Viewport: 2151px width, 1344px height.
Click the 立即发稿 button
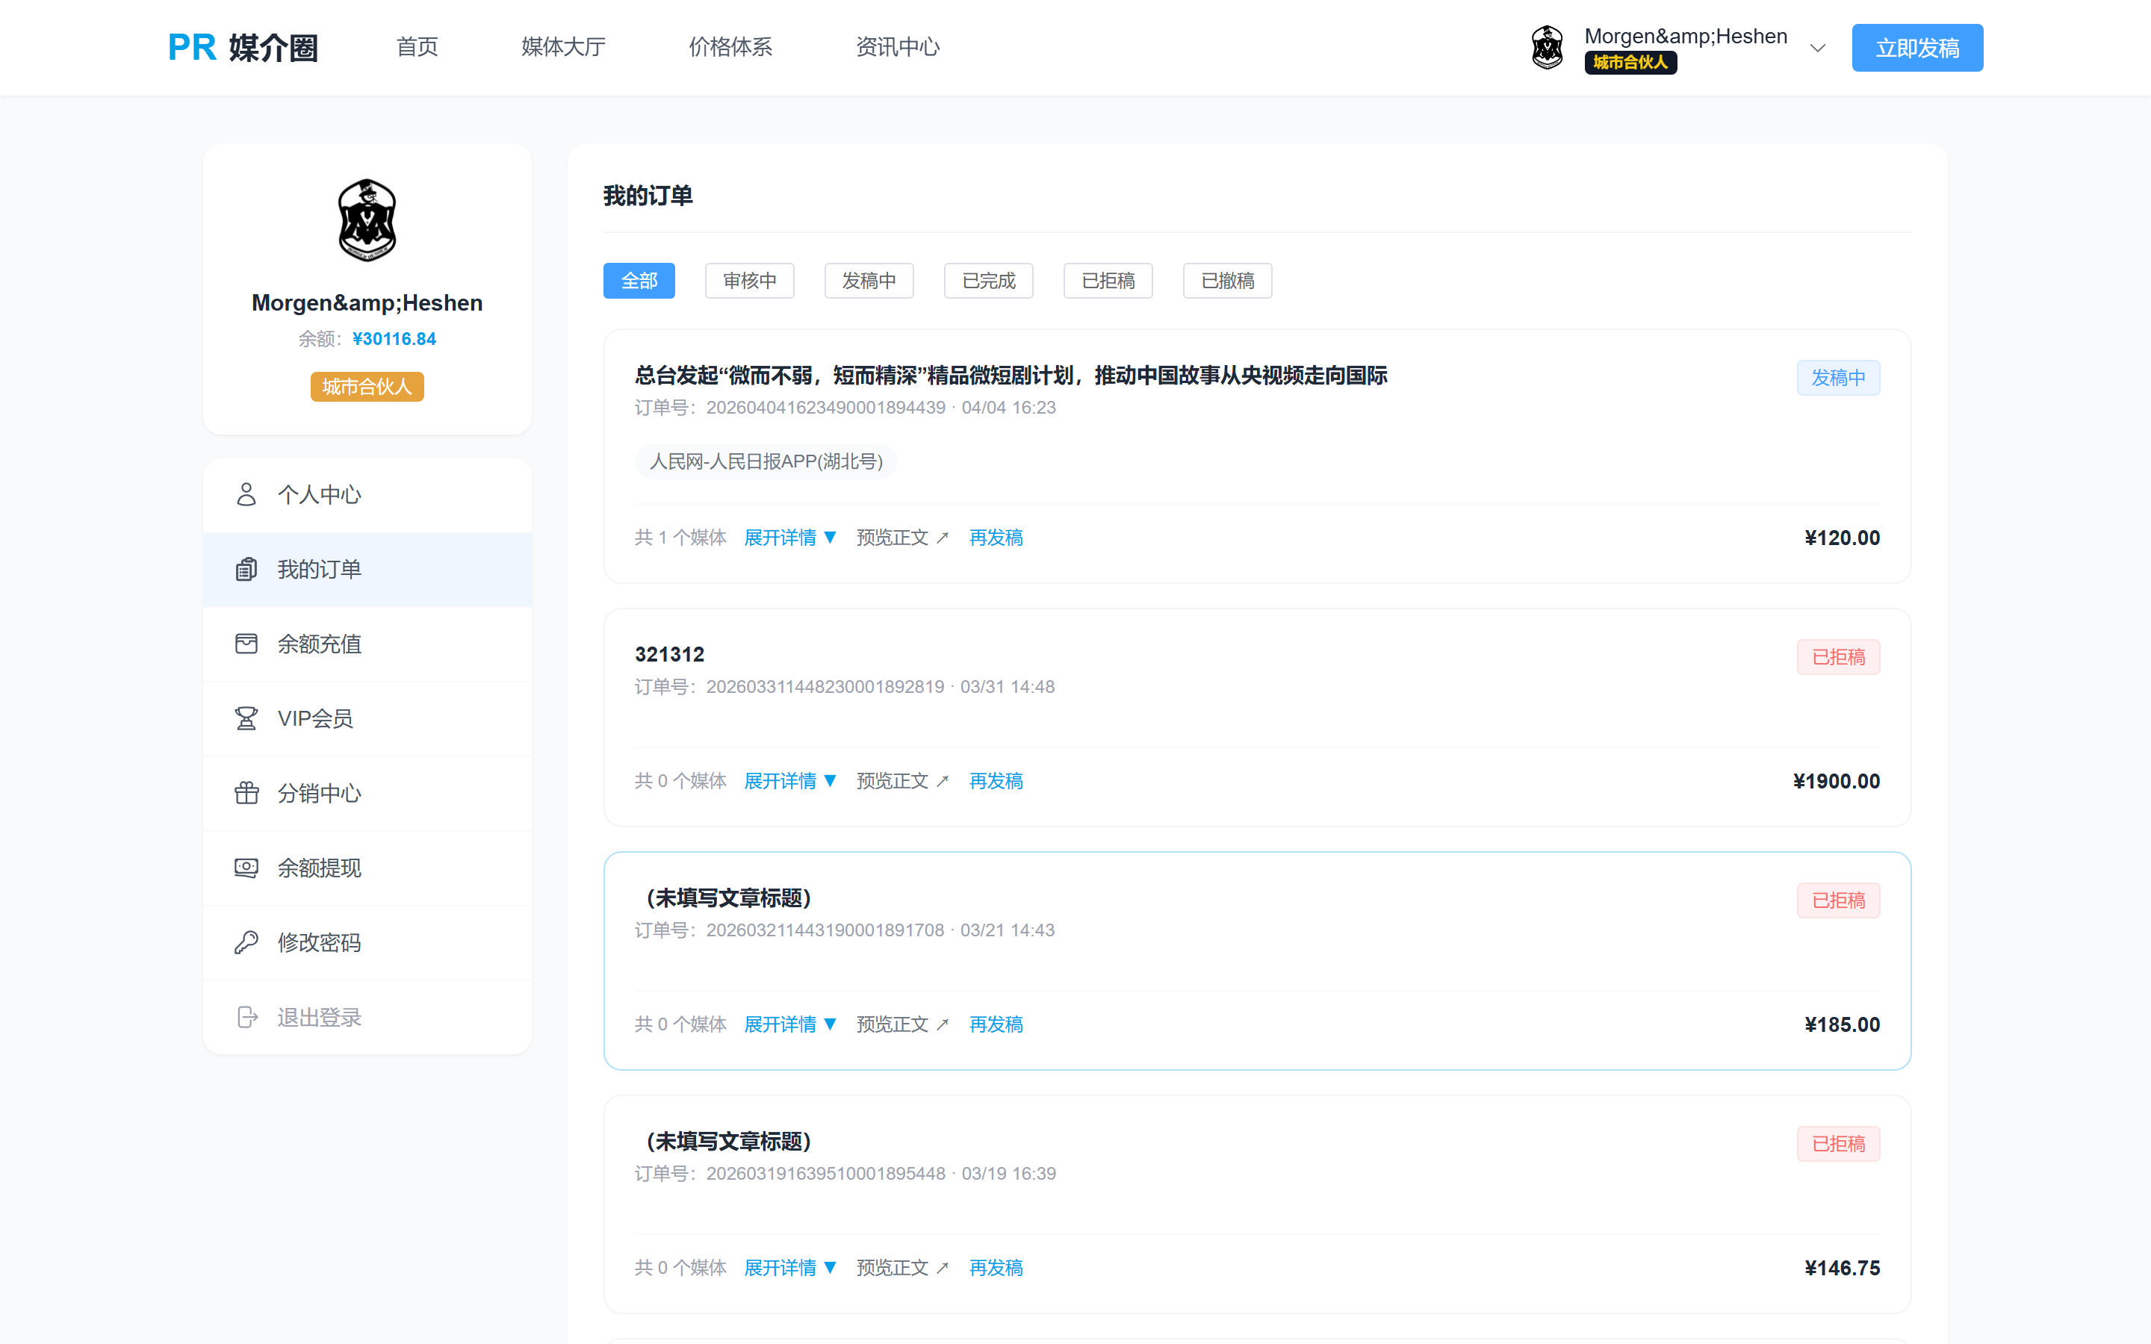pyautogui.click(x=1917, y=48)
